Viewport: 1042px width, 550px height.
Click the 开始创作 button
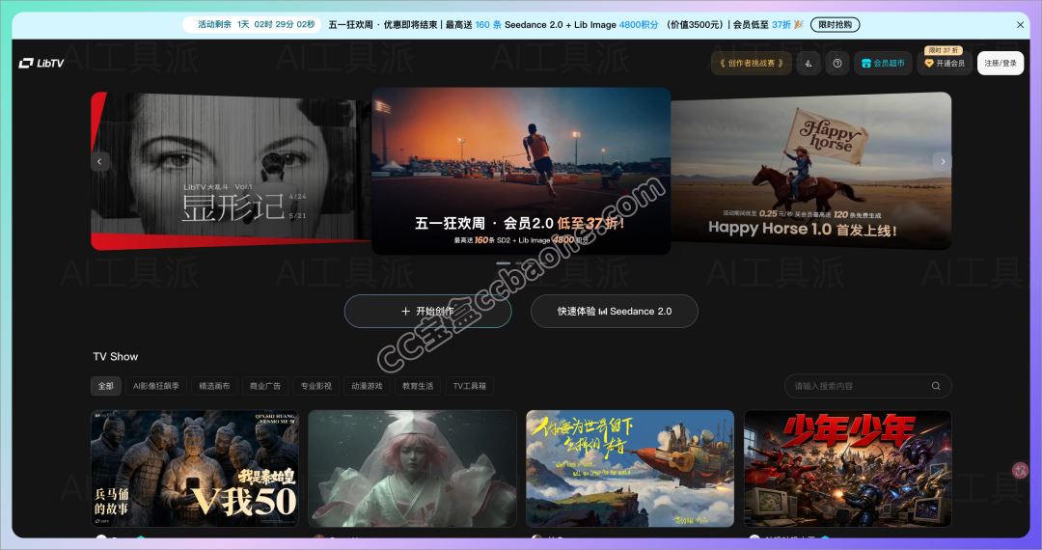(x=428, y=311)
